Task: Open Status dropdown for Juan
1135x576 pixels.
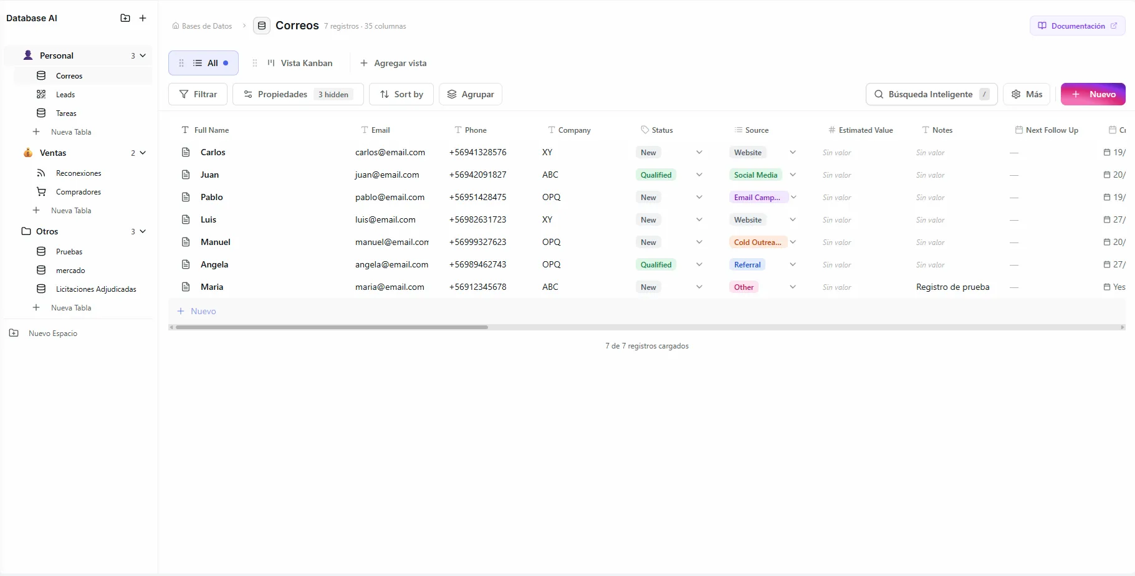Action: click(x=699, y=175)
